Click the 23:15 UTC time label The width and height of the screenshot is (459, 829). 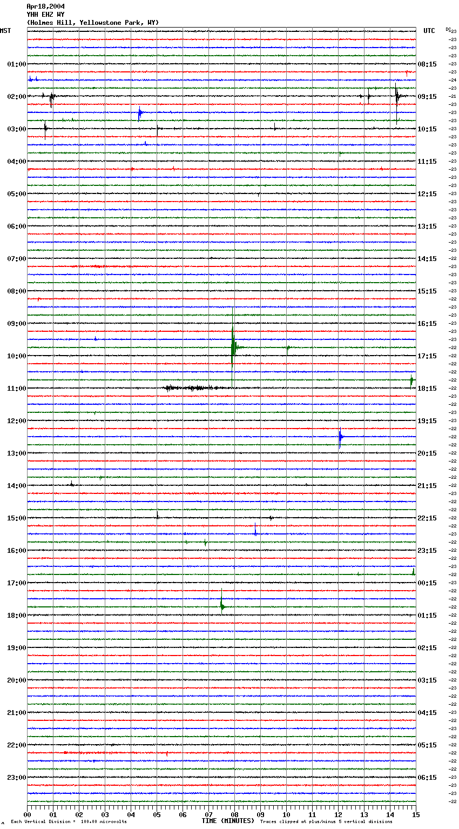coord(427,551)
